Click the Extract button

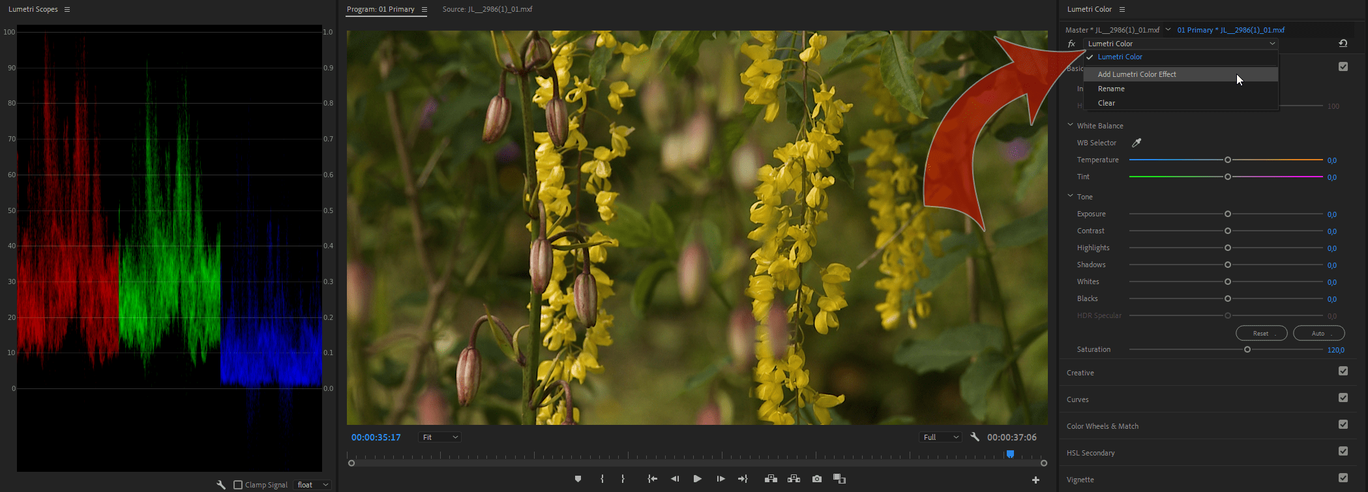coord(794,479)
